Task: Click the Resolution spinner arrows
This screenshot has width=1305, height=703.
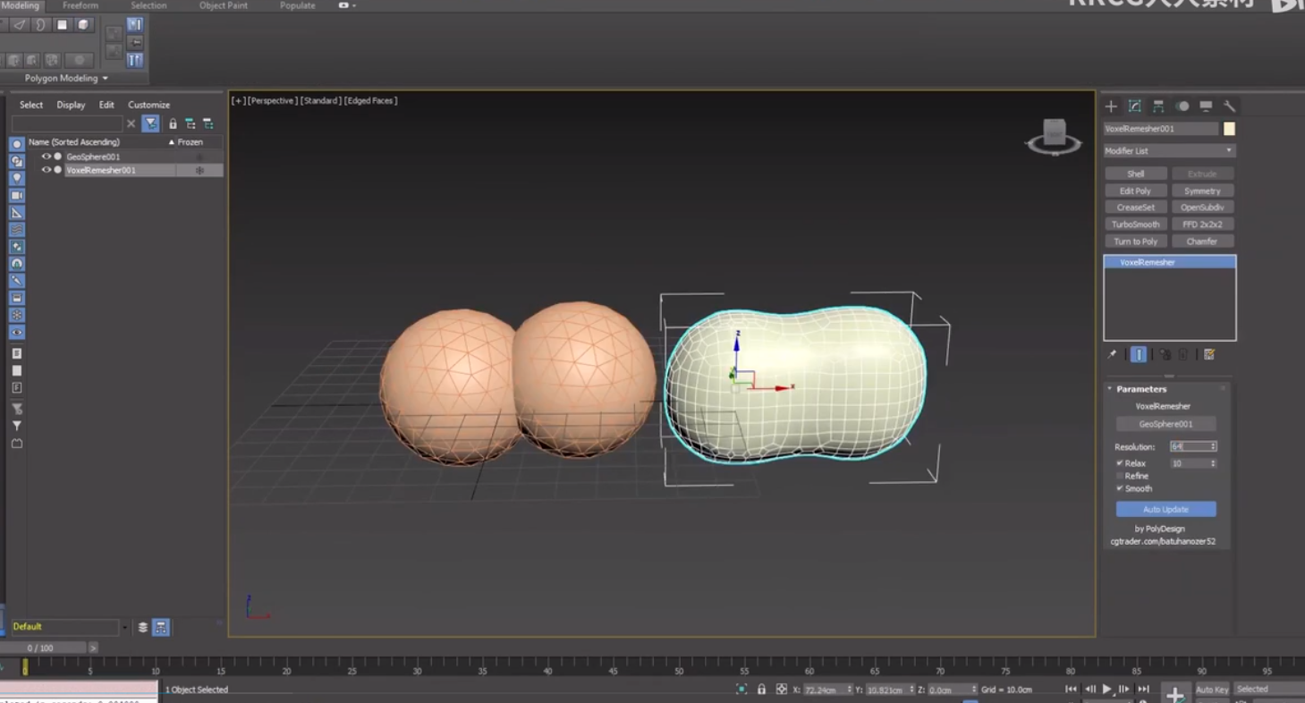Action: pos(1213,446)
